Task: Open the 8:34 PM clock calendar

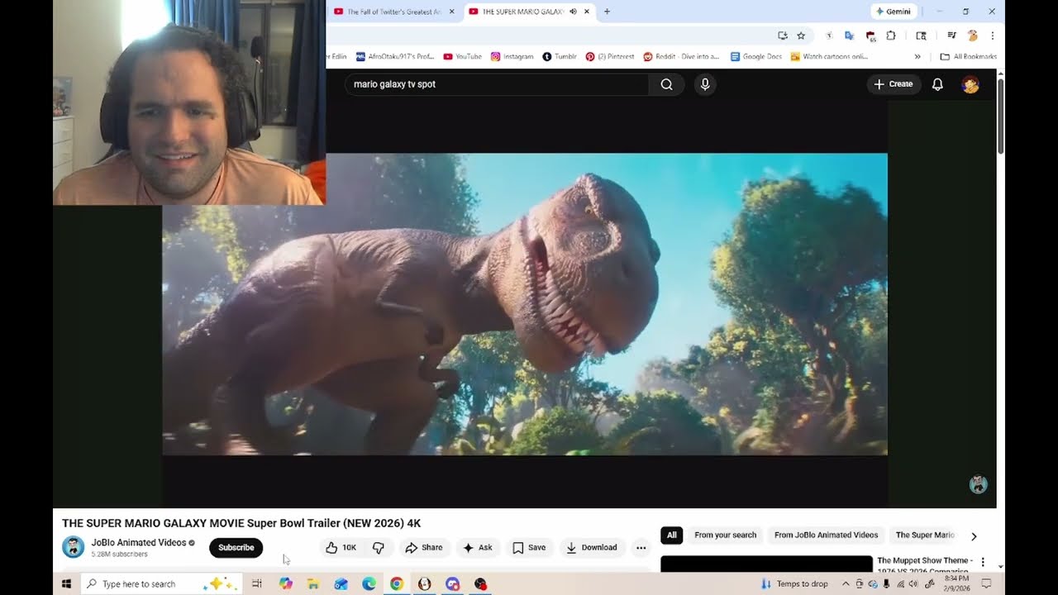Action: click(x=957, y=583)
